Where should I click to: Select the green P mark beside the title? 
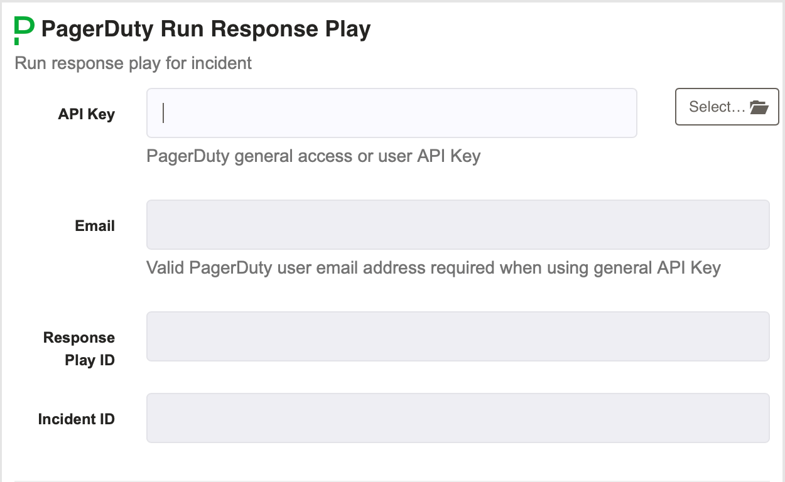(x=21, y=28)
